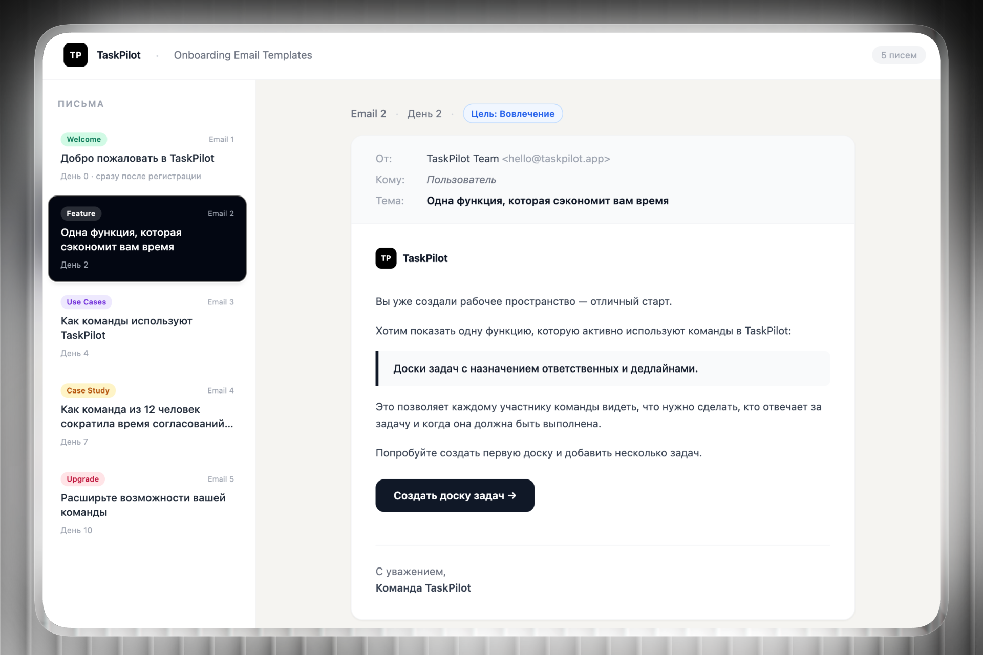Click the TP logo inside email body
Image resolution: width=983 pixels, height=655 pixels.
[x=386, y=258]
